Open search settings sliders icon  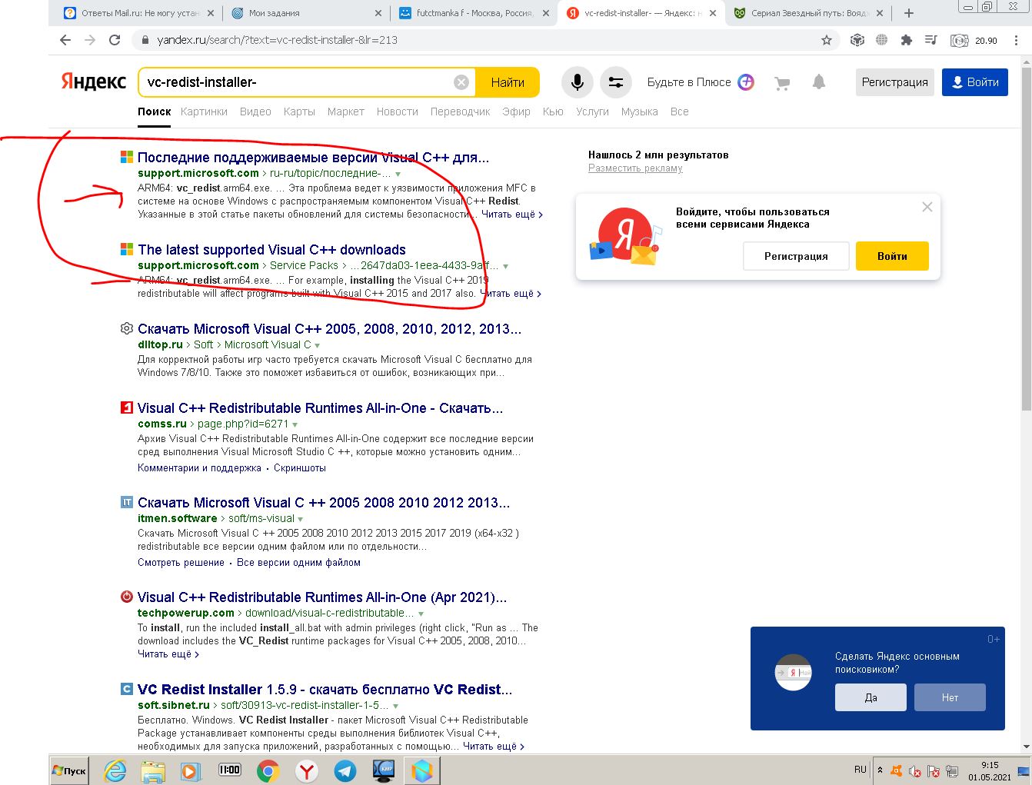pos(616,82)
